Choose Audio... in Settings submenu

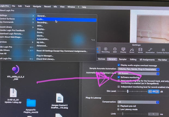pyautogui.click(x=66, y=19)
